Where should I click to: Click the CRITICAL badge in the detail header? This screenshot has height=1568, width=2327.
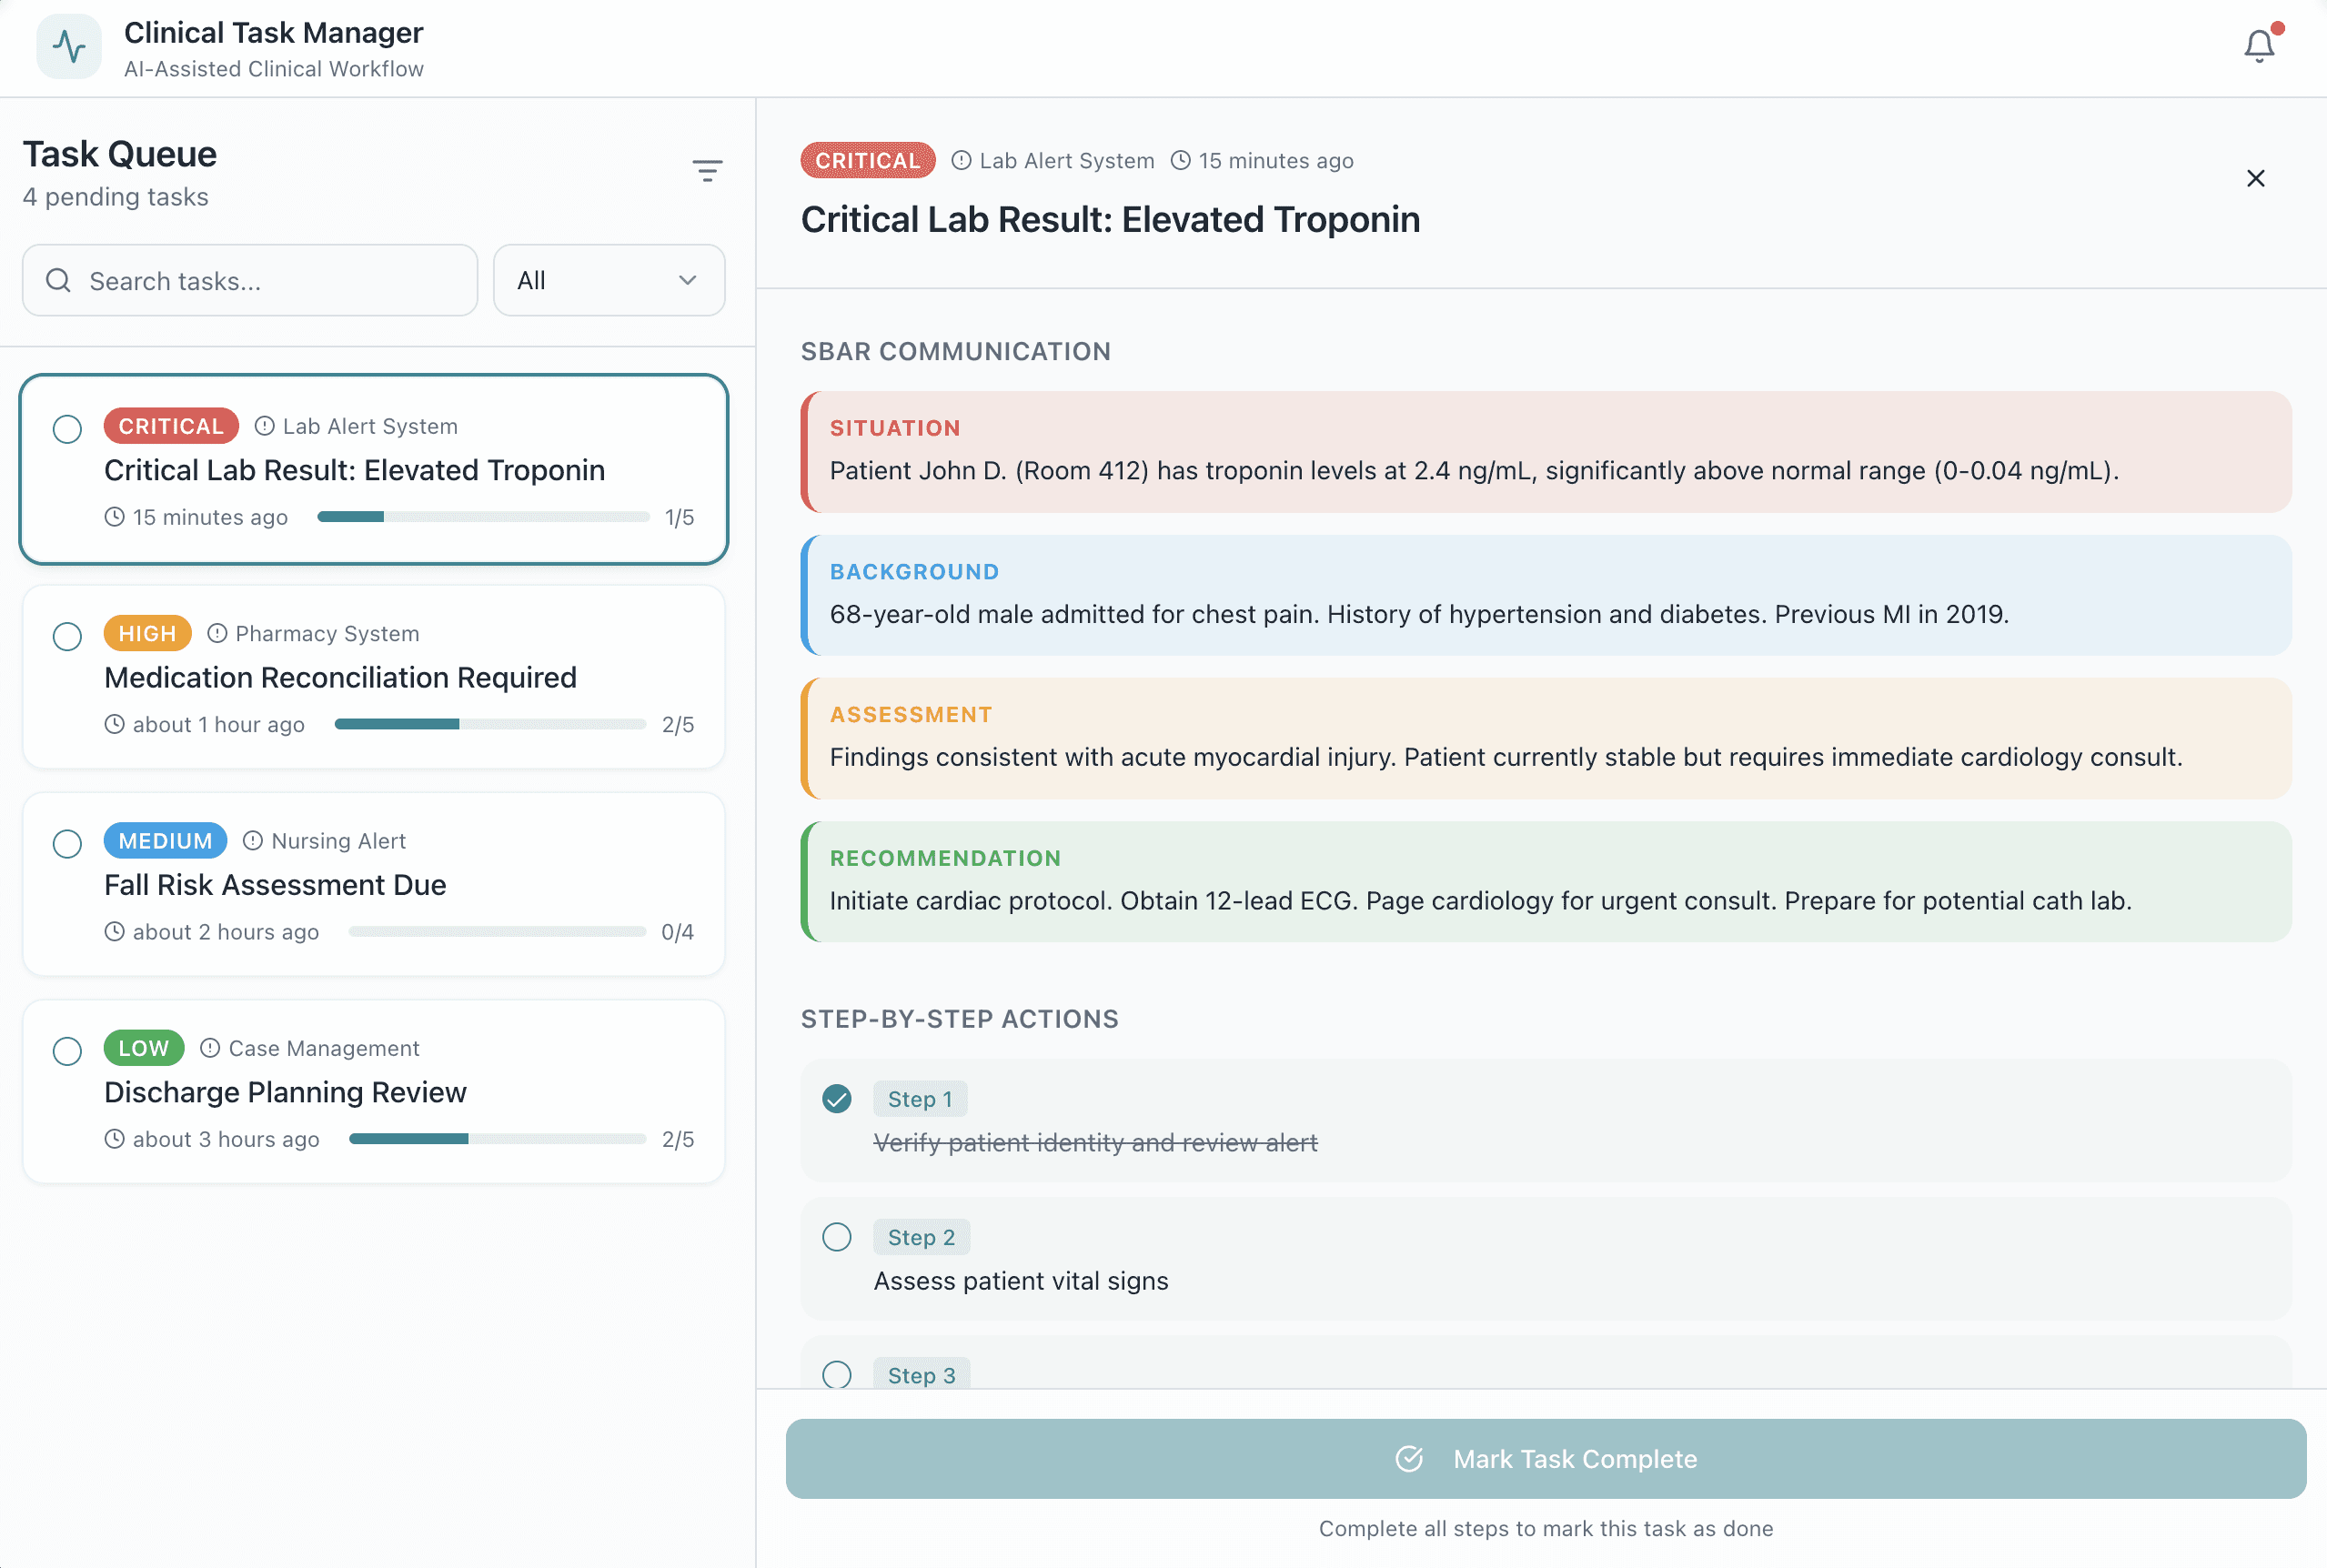coord(867,161)
